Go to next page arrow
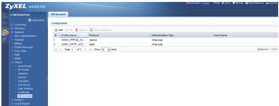The width and height of the screenshot is (279, 106). [x=85, y=50]
